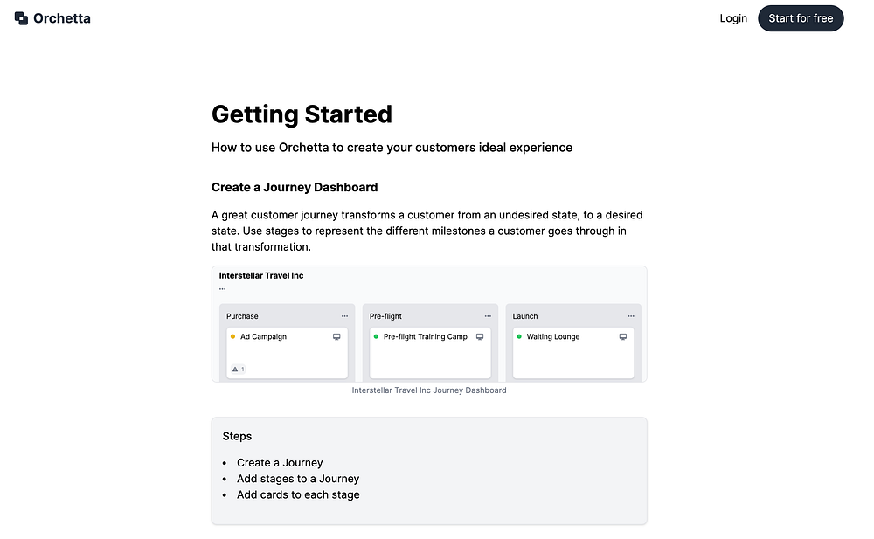Click green status dot on Waiting Lounge
The width and height of the screenshot is (874, 539).
point(519,336)
